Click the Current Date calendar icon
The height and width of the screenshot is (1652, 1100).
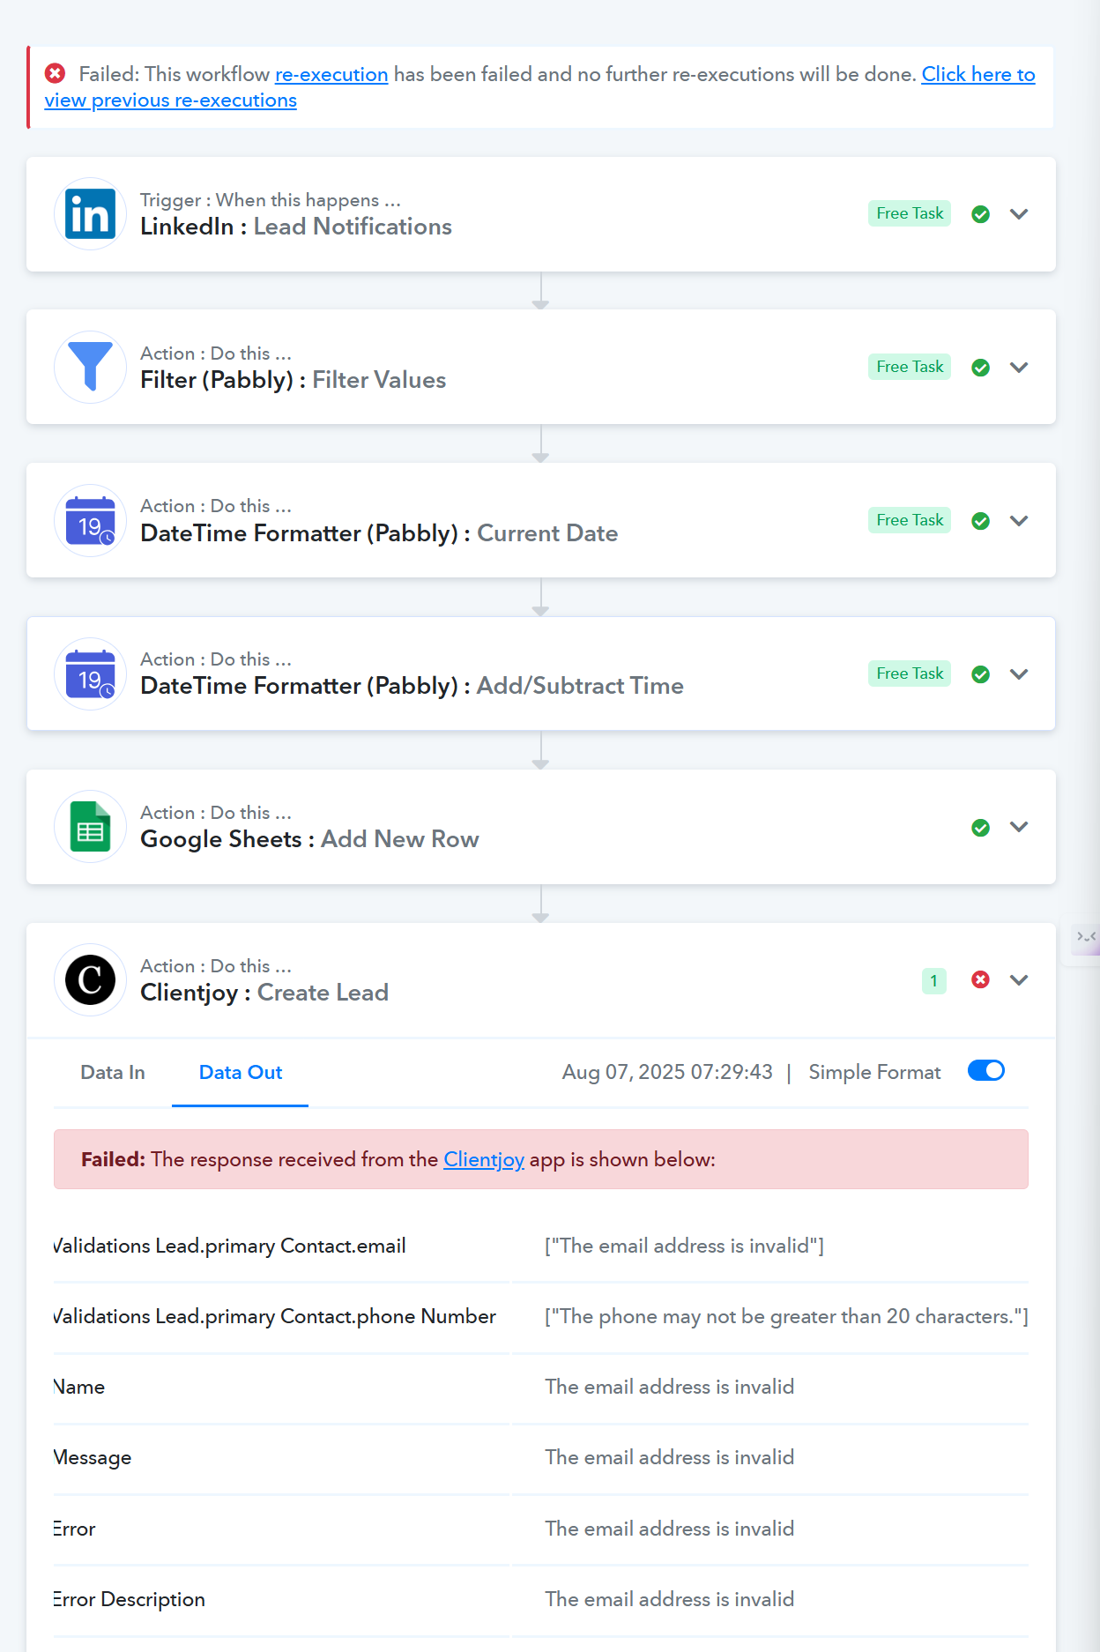point(90,521)
